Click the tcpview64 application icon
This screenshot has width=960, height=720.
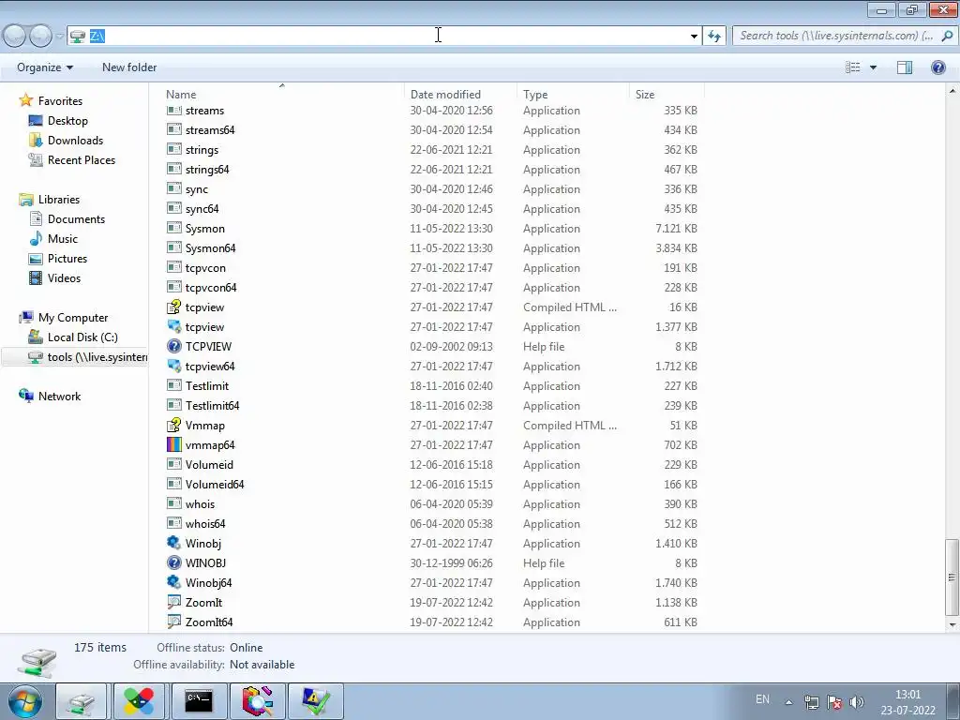point(174,367)
